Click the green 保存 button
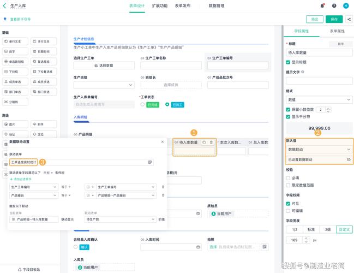354x273 pixels. 334,19
